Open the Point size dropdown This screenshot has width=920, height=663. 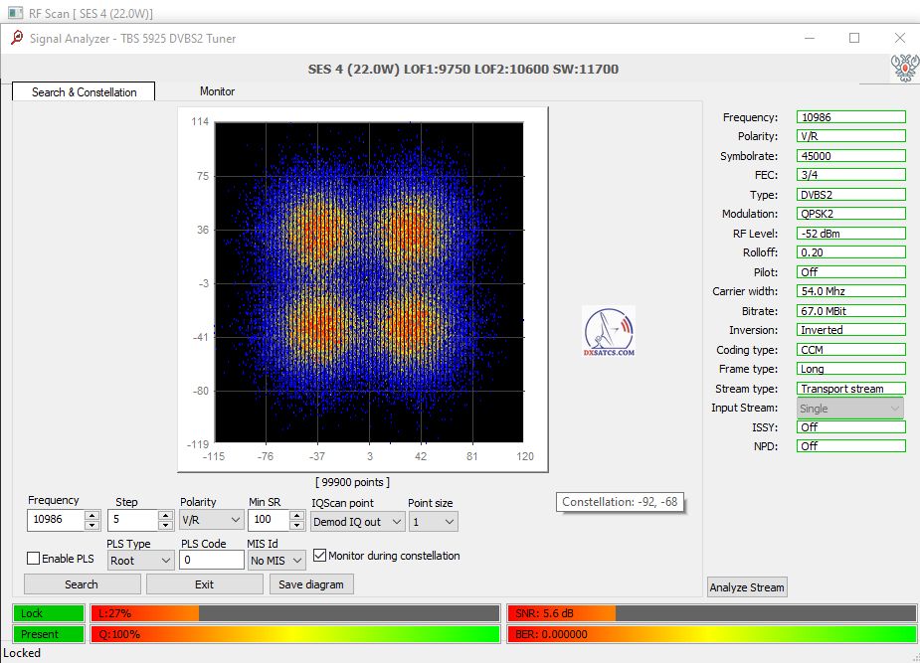tap(433, 521)
